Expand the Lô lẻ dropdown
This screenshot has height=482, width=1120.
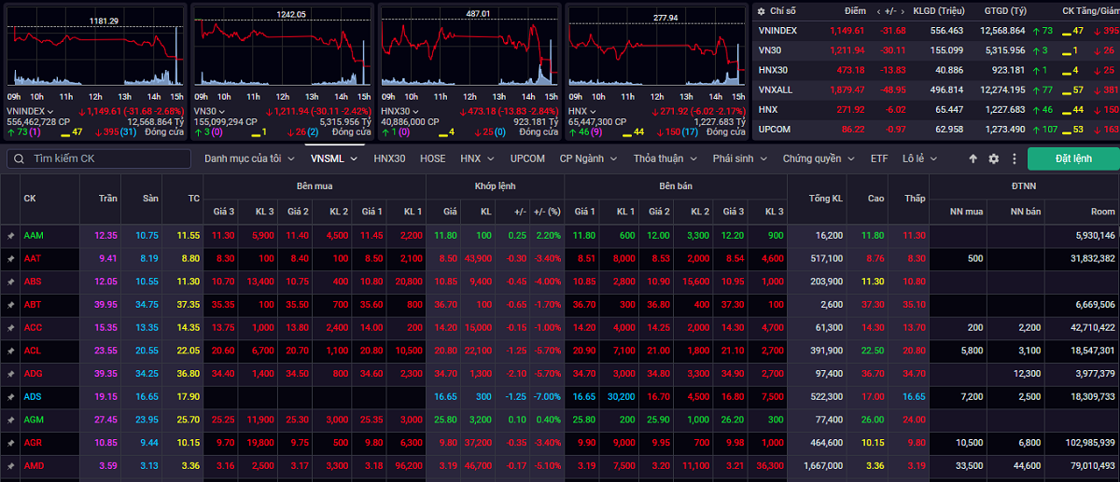[x=919, y=158]
